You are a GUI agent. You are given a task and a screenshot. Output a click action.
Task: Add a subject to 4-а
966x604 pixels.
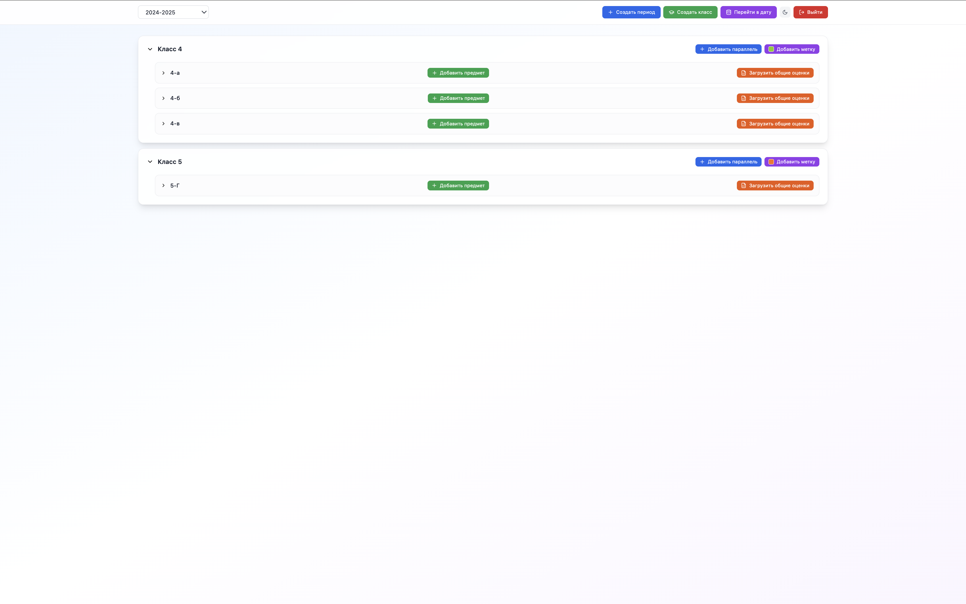point(458,73)
